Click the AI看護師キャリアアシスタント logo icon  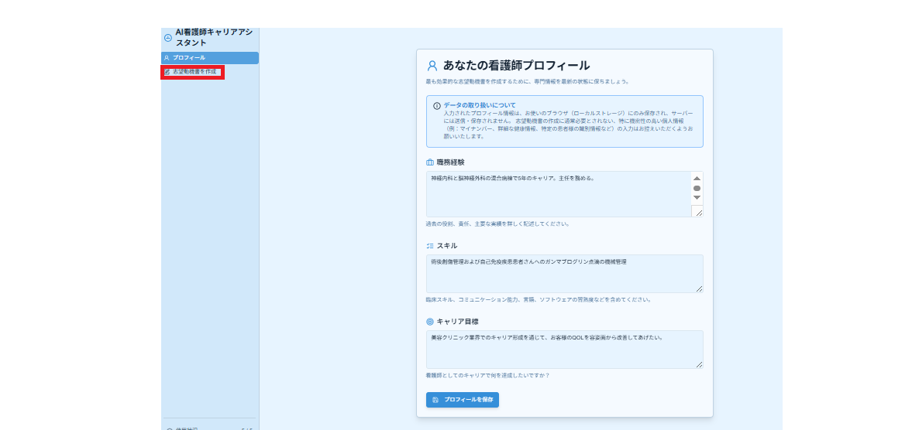coord(168,38)
